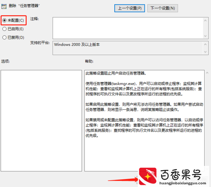This screenshot has width=211, height=187.
Task: Click the empty 选项 options panel
Action: pyautogui.click(x=41, y=121)
